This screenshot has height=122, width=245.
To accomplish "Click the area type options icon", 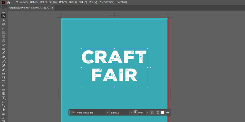I will (153, 112).
